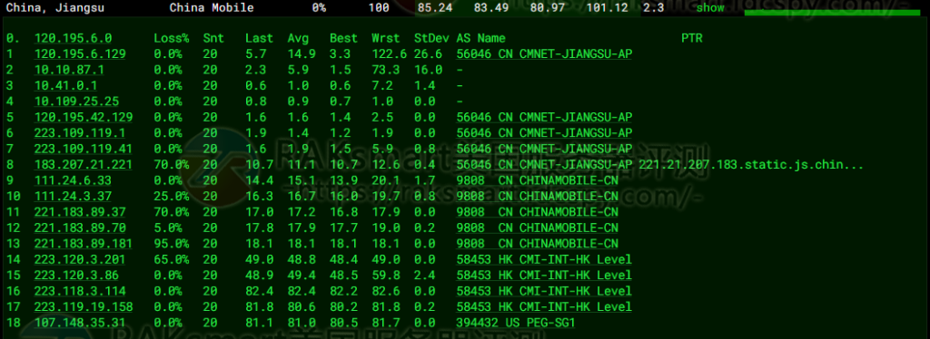The height and width of the screenshot is (339, 930).
Task: Click the green 'show' link
Action: (x=710, y=7)
